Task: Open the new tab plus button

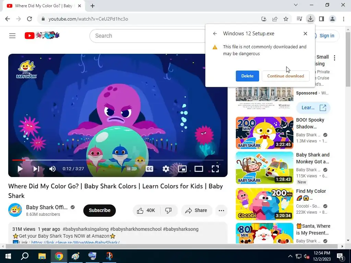Action: (x=93, y=6)
